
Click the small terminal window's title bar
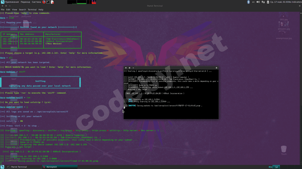click(171, 68)
